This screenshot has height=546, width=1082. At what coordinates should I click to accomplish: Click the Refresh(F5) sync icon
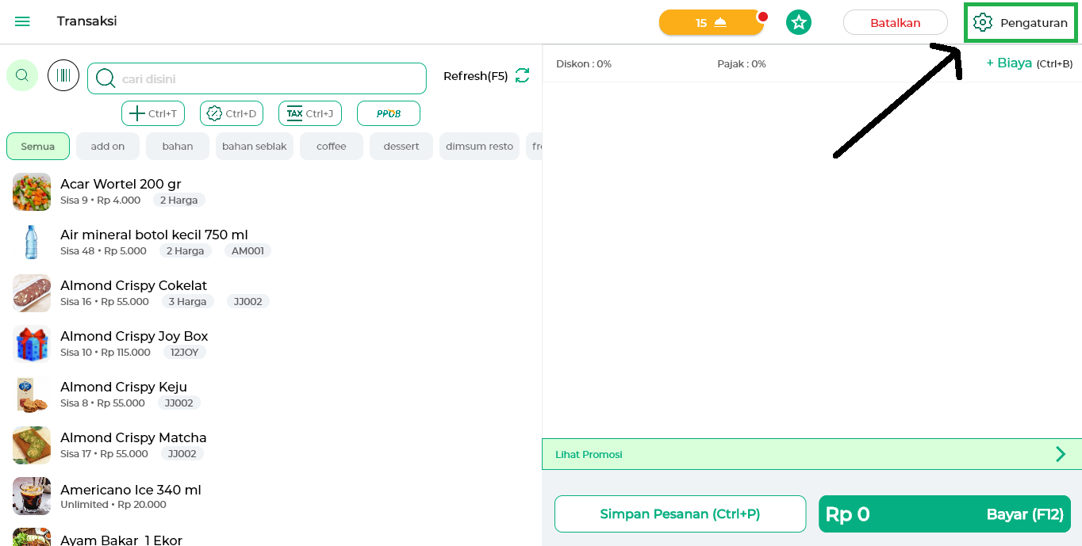(522, 75)
